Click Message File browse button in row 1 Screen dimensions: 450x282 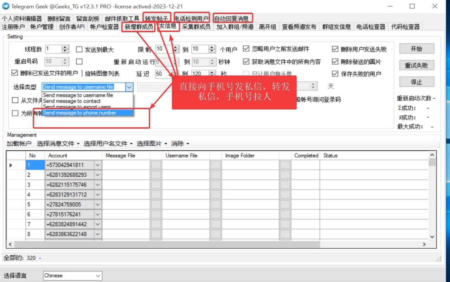click(156, 165)
